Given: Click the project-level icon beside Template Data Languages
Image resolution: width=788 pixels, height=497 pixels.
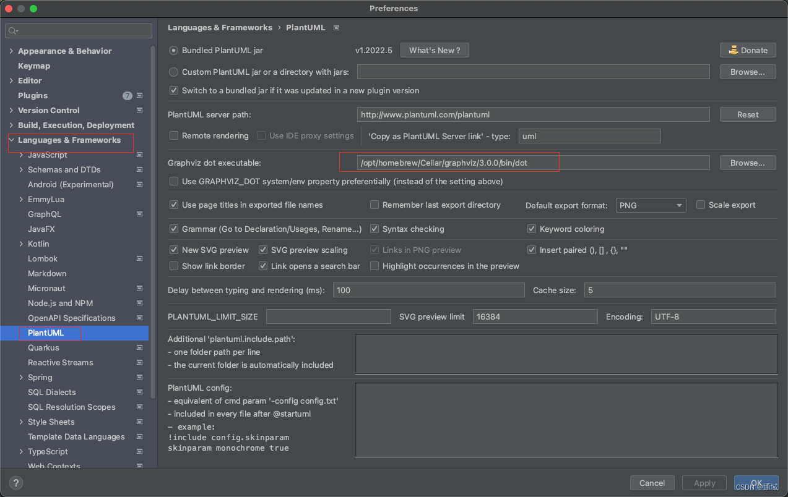Looking at the screenshot, I should (139, 436).
